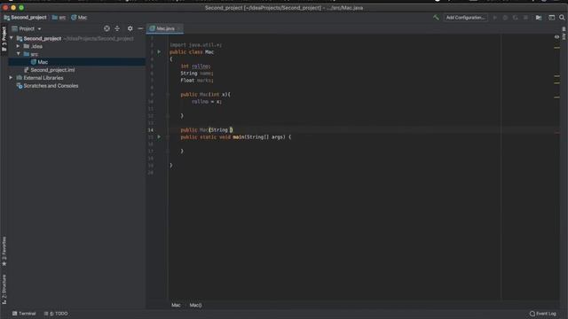The width and height of the screenshot is (568, 319).
Task: Collapse the Second_project root node
Action: pos(12,38)
